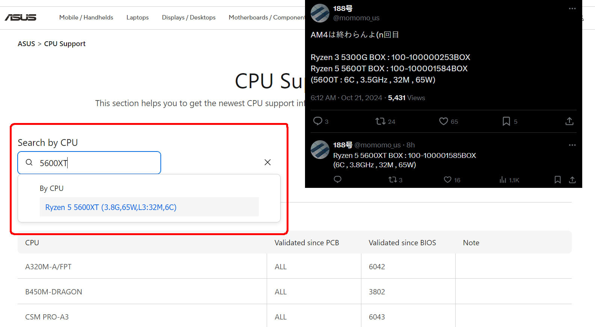This screenshot has width=595, height=327.
Task: Clear the CPU search with the X
Action: click(x=267, y=162)
